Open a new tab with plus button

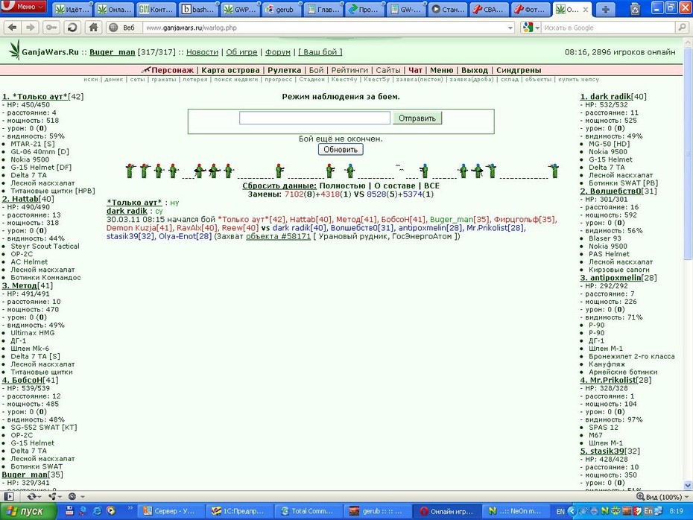pos(606,9)
